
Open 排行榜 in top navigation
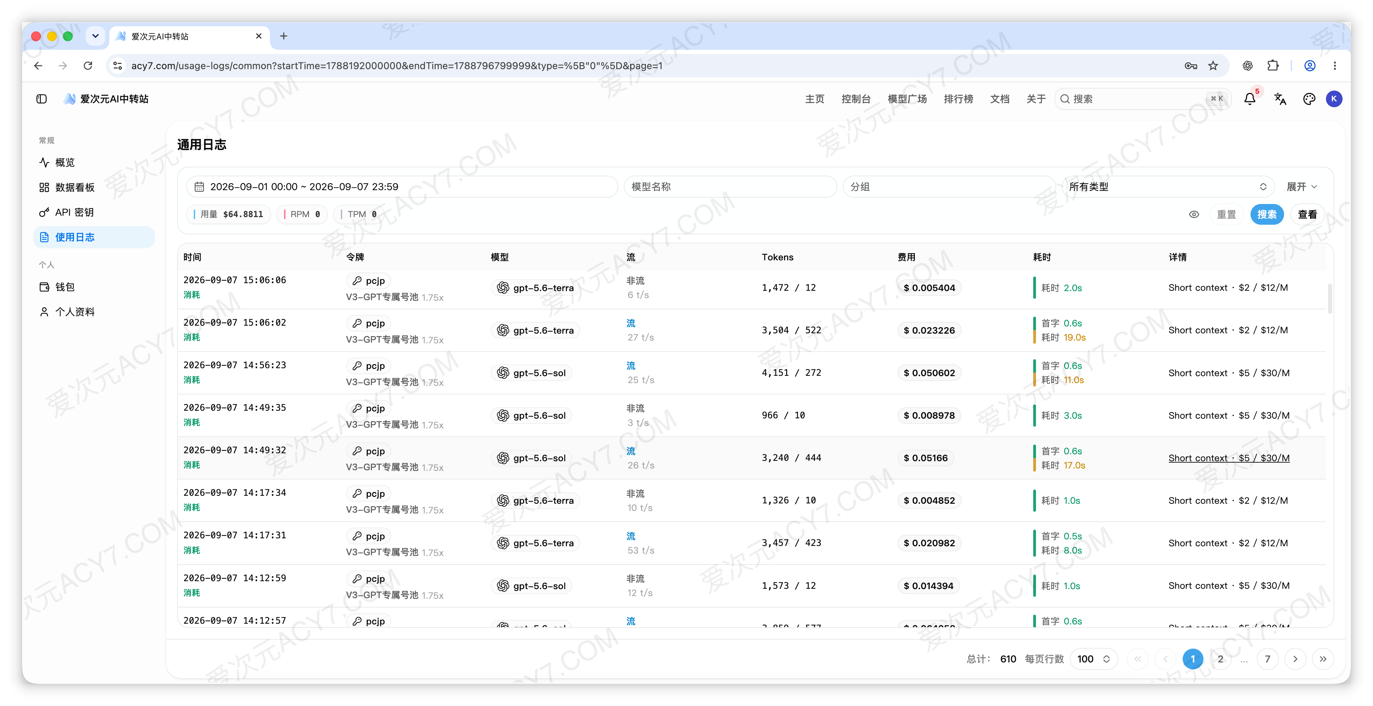[x=958, y=99]
